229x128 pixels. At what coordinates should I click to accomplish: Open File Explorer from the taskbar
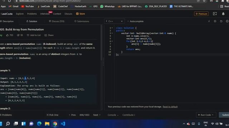tap(47, 124)
